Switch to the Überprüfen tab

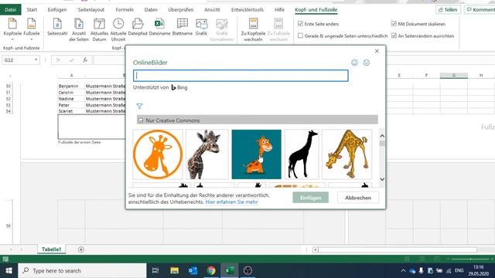pyautogui.click(x=180, y=10)
